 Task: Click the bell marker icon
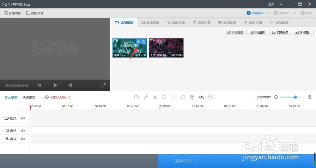(x=164, y=97)
